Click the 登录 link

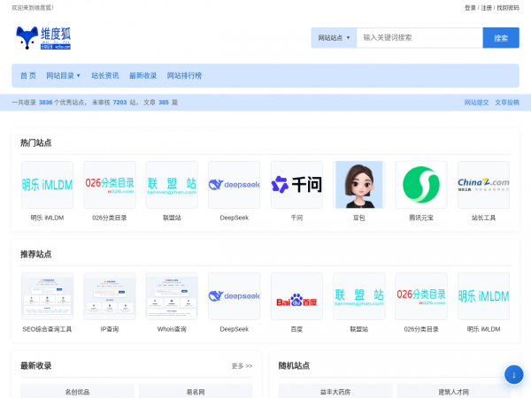pyautogui.click(x=470, y=8)
